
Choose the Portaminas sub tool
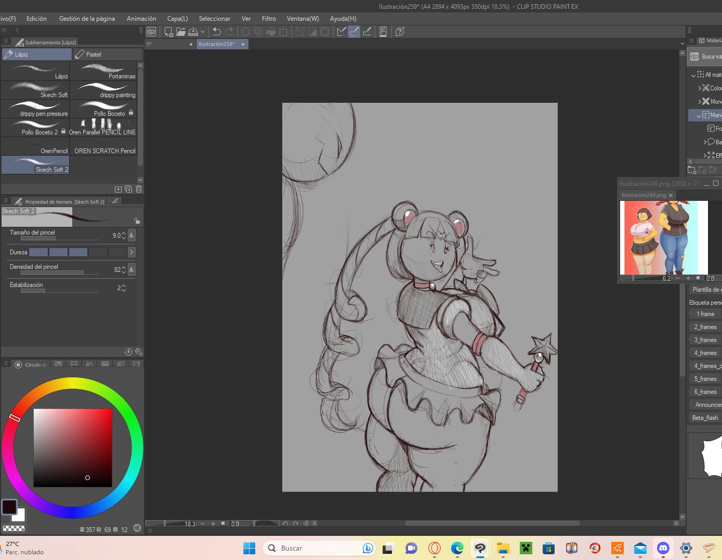point(103,72)
